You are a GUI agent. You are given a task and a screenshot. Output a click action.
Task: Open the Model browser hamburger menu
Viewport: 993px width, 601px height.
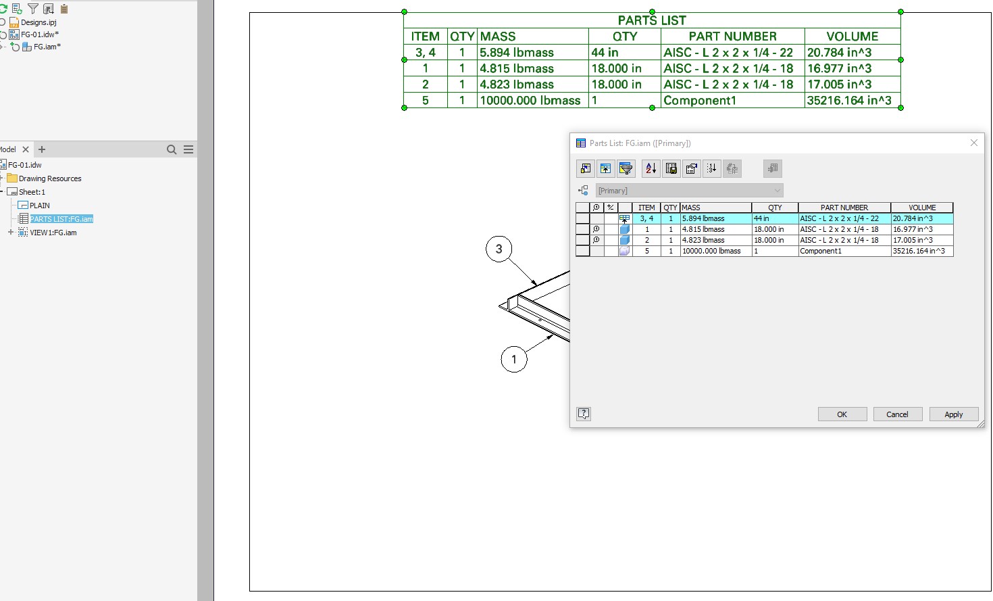pos(188,149)
